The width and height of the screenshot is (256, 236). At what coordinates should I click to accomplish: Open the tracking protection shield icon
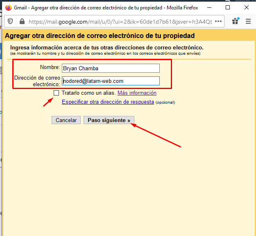[x=11, y=22]
